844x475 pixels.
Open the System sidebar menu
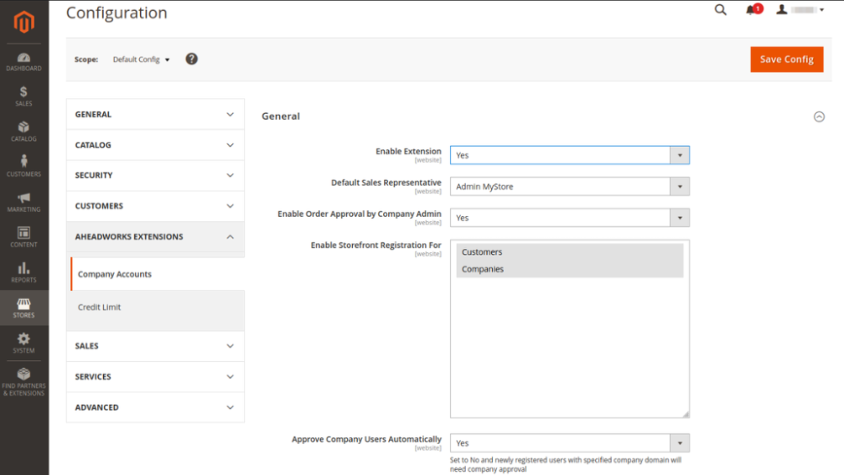24,343
